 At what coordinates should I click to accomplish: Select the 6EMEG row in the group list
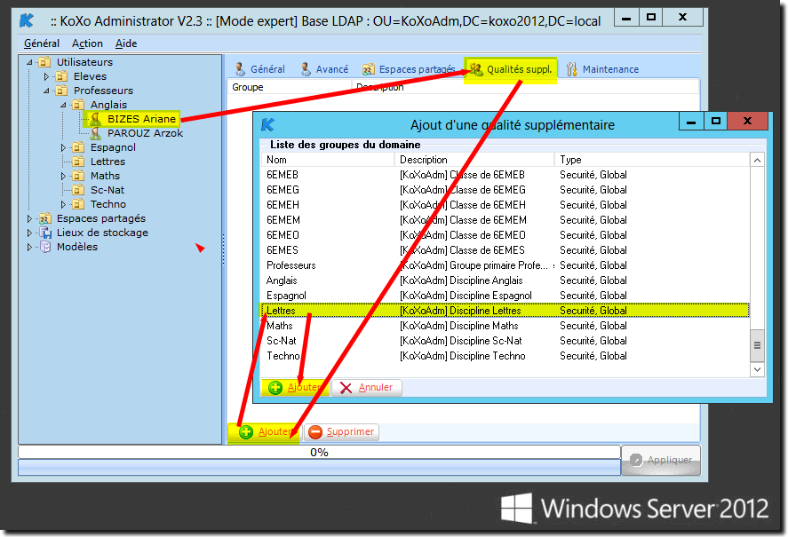click(x=505, y=190)
